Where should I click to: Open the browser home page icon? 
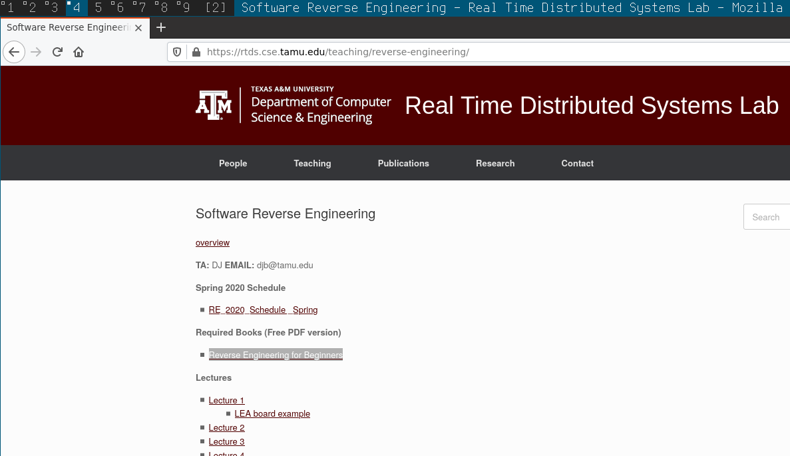coord(79,52)
